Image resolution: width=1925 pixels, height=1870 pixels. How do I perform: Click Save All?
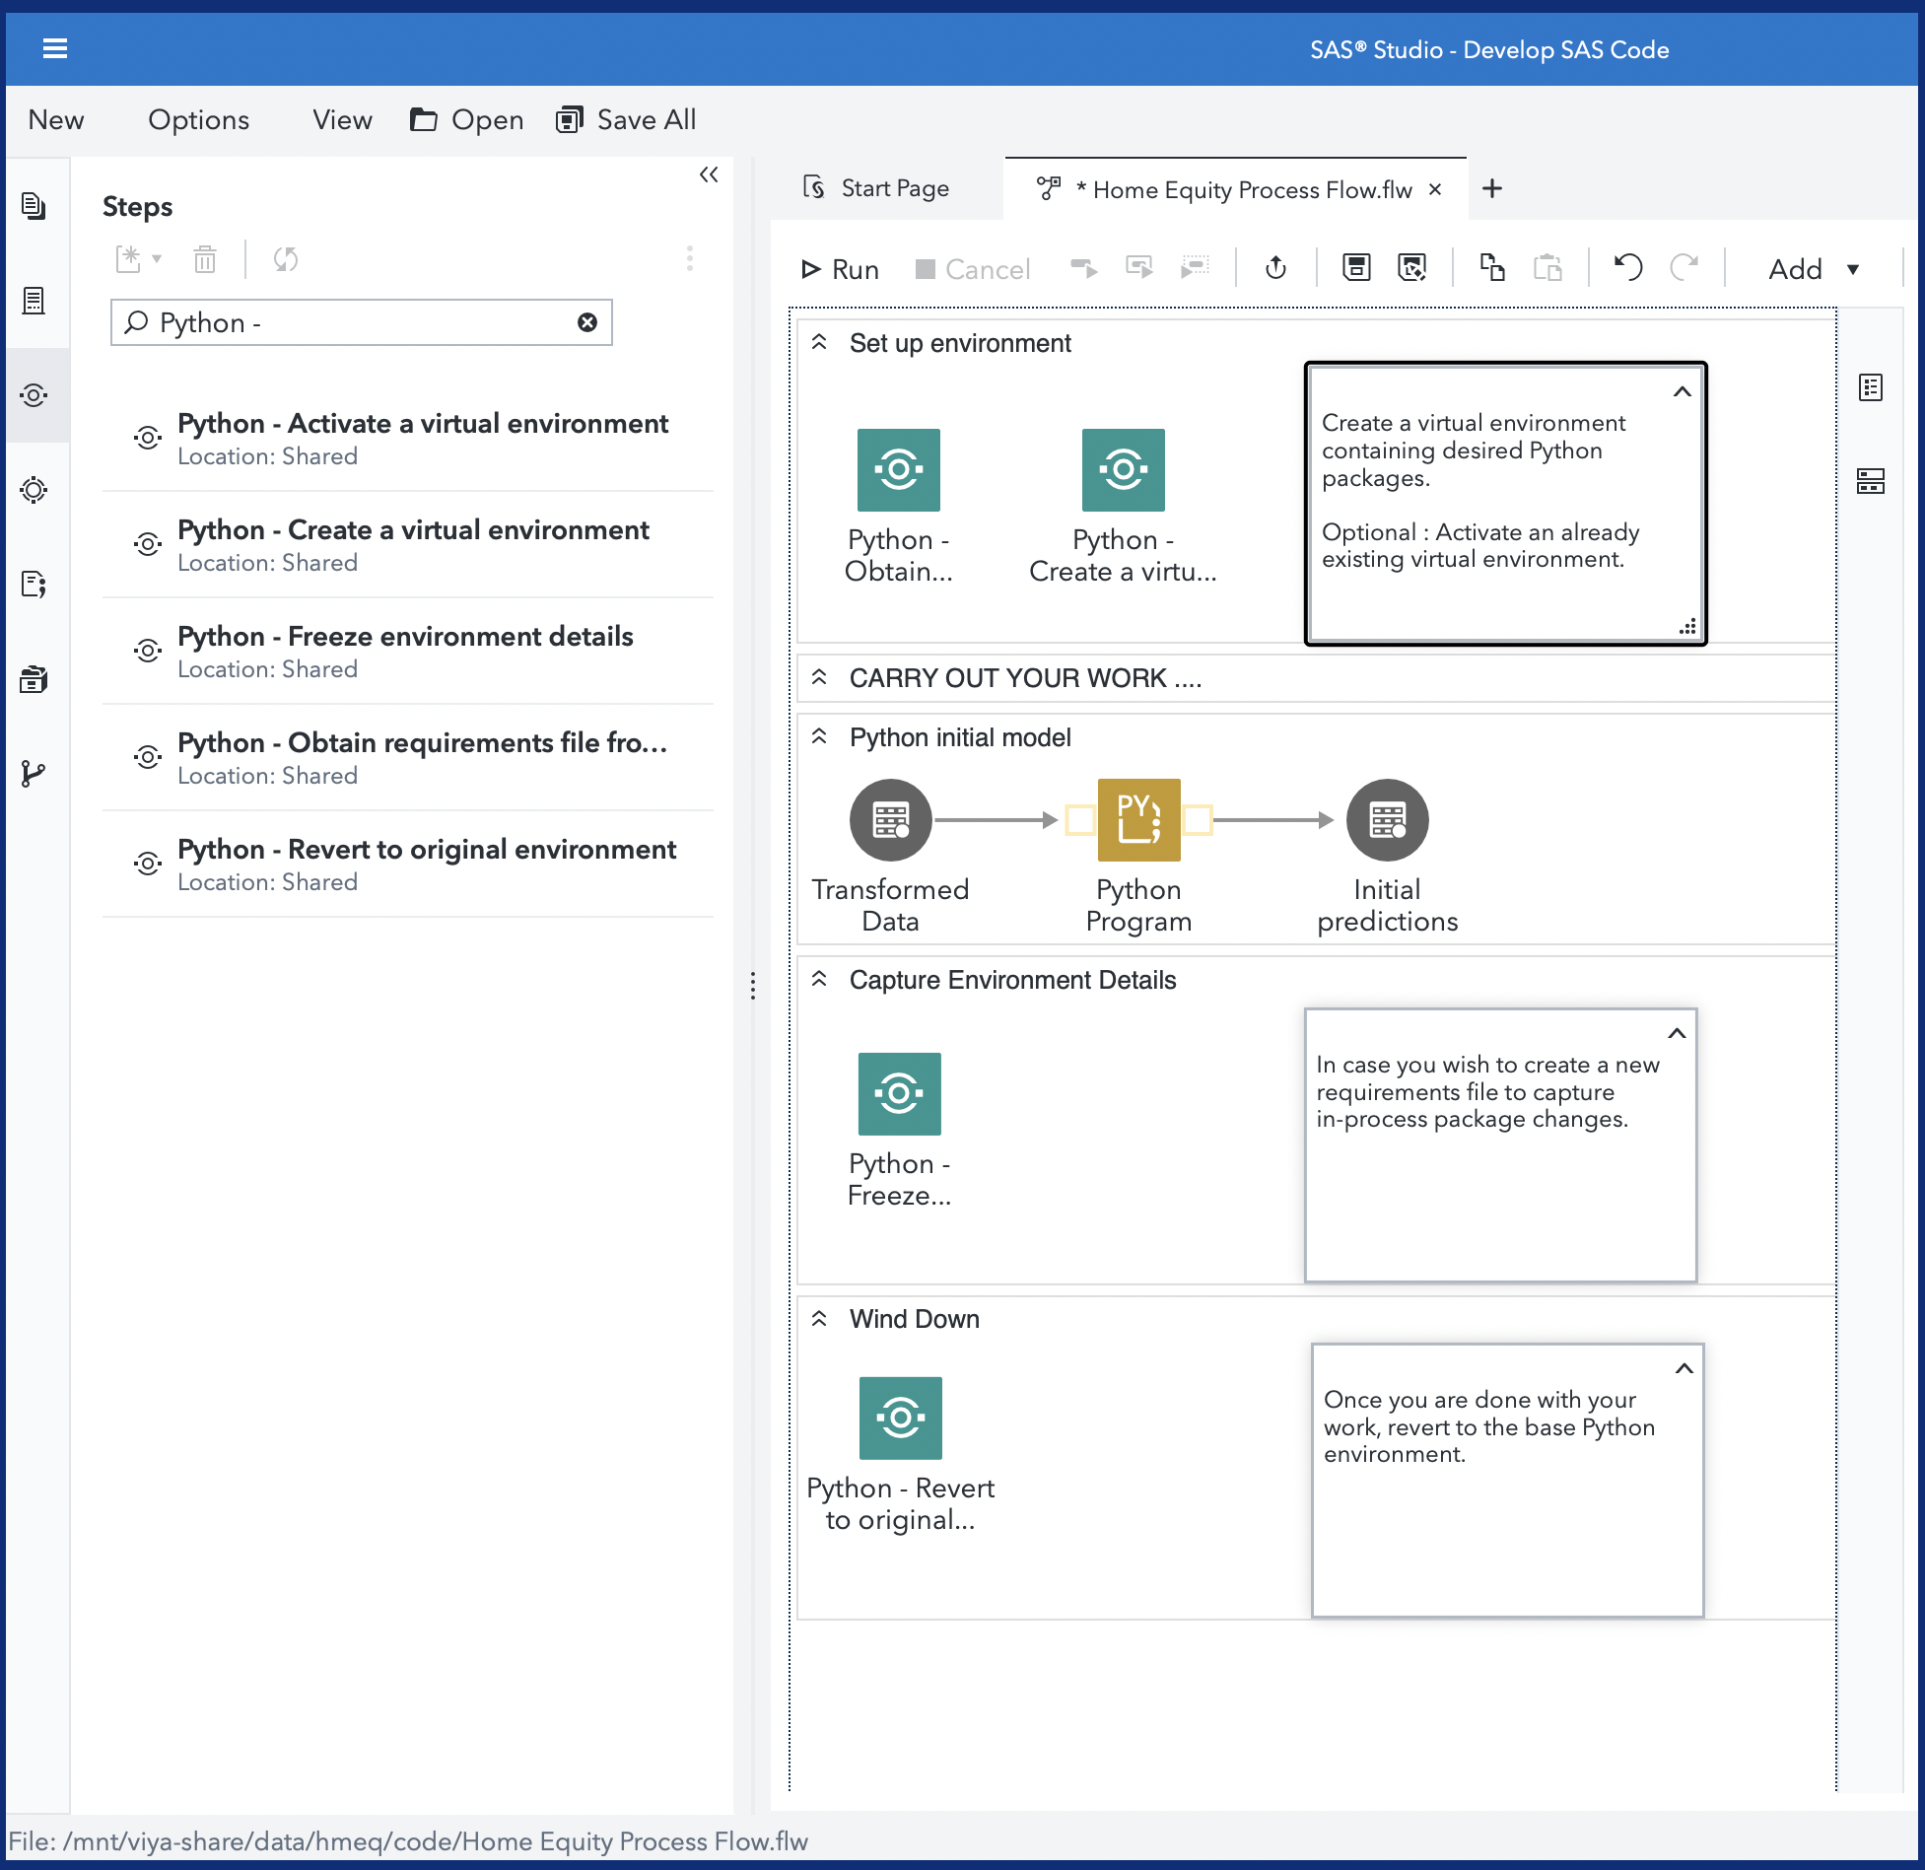626,119
